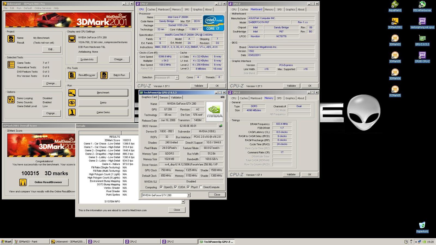
Task: Toggle the PhysX checkbox in GPU-Z
Action: (x=188, y=187)
